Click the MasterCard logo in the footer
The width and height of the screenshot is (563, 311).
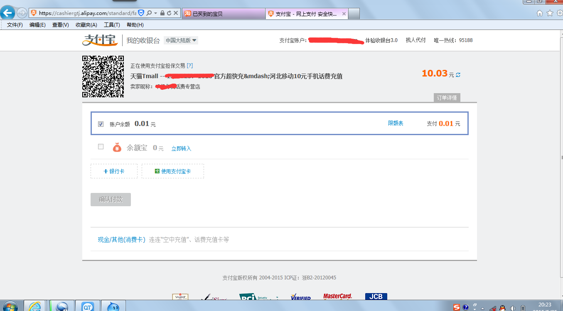pyautogui.click(x=338, y=297)
